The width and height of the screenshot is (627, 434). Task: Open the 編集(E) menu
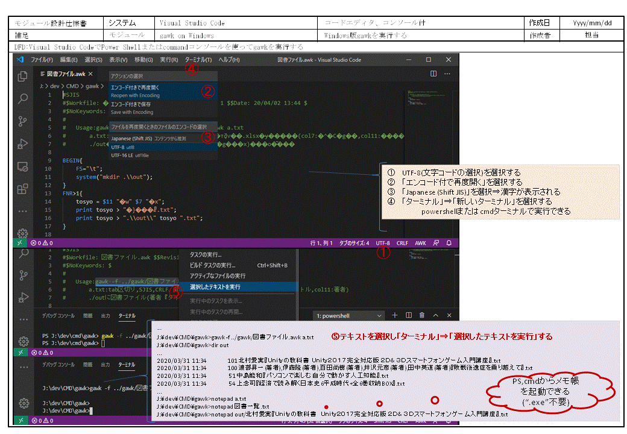click(69, 60)
